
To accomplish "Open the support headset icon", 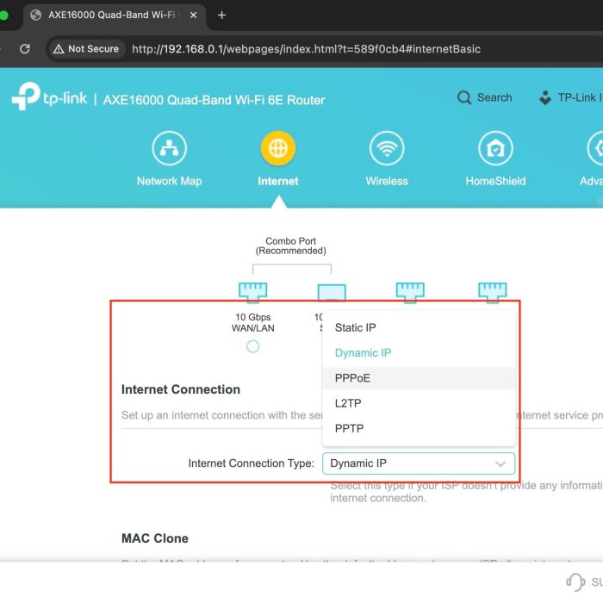I will pyautogui.click(x=575, y=581).
